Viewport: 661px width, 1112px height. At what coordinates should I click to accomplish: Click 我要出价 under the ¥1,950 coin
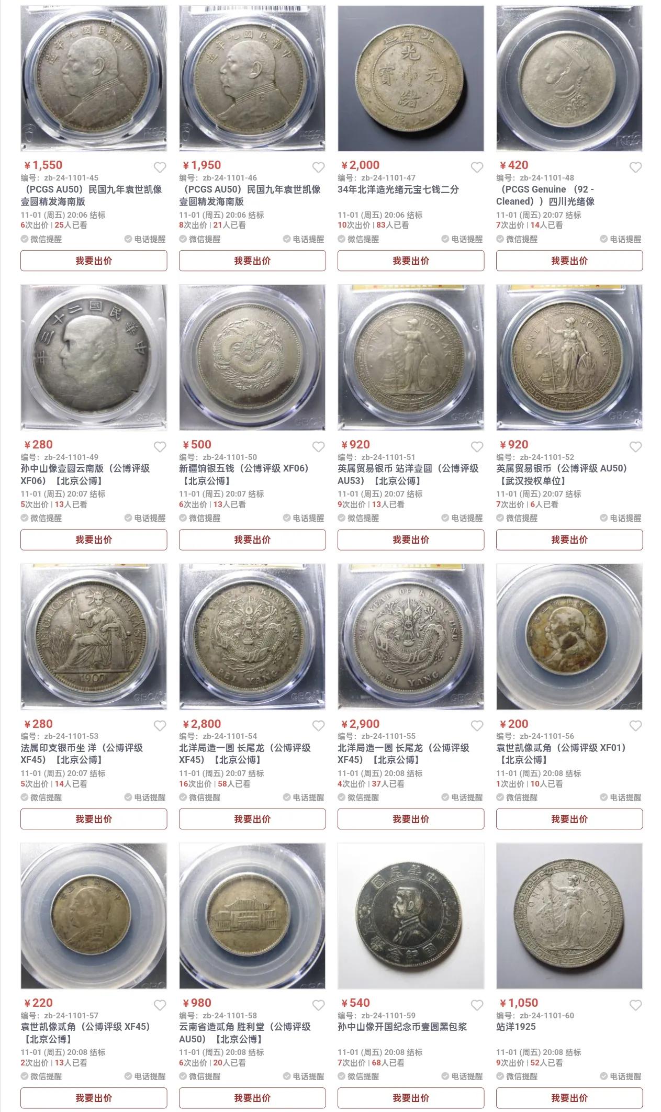252,261
